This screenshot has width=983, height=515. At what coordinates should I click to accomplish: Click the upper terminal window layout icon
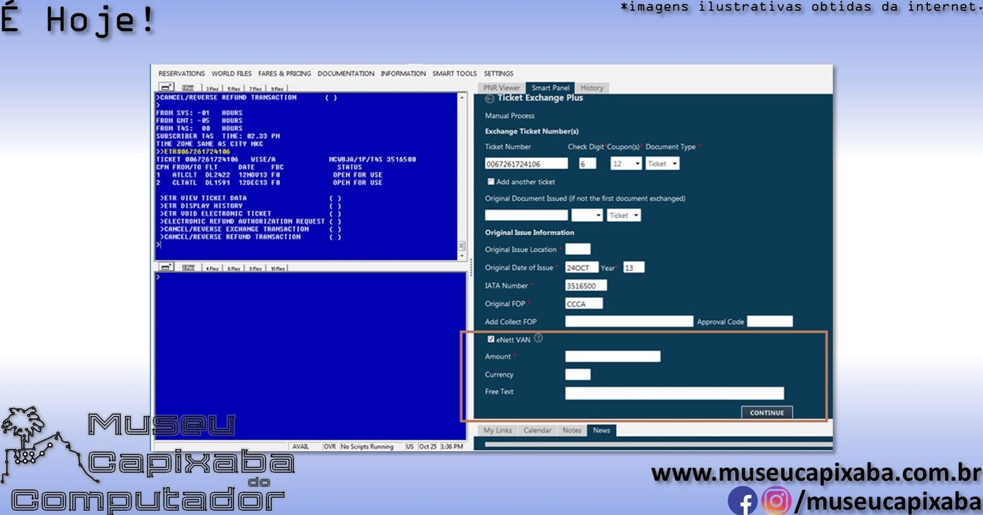pyautogui.click(x=166, y=87)
